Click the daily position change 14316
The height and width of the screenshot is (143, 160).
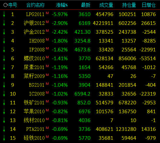point(149,129)
